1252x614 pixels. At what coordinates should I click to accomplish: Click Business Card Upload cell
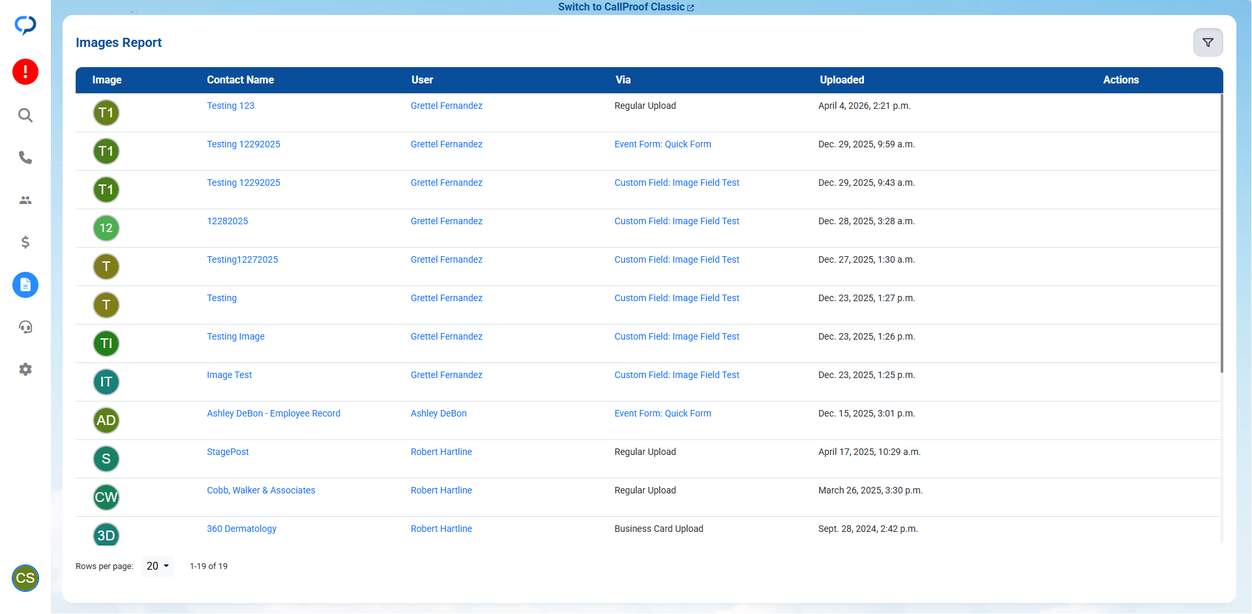tap(659, 529)
